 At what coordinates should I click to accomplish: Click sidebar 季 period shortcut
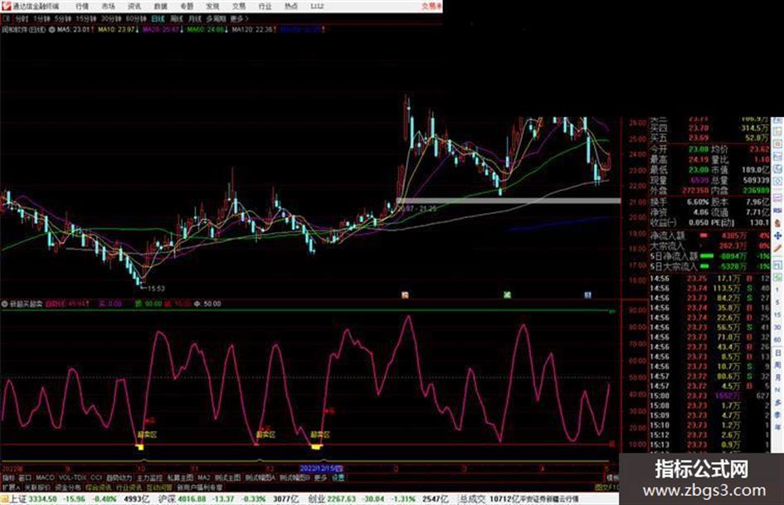pyautogui.click(x=777, y=415)
